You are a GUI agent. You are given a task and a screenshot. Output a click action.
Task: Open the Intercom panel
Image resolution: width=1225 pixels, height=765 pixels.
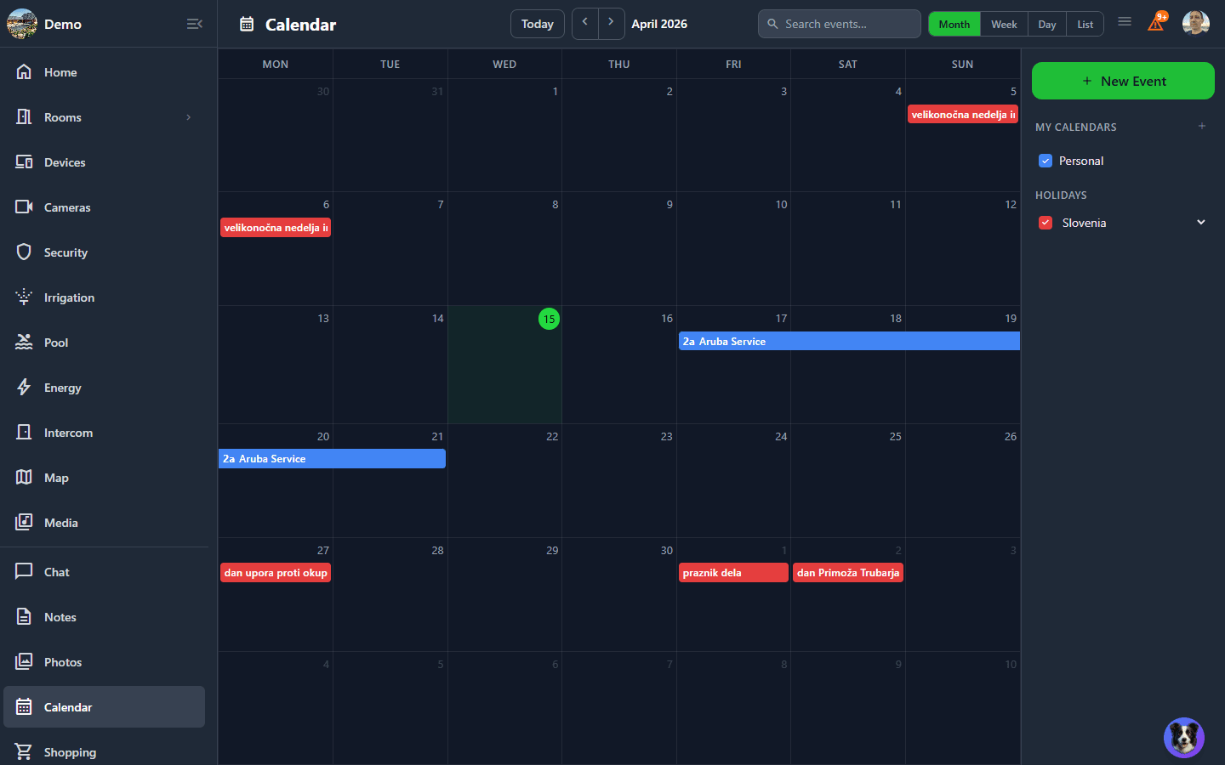pyautogui.click(x=68, y=433)
